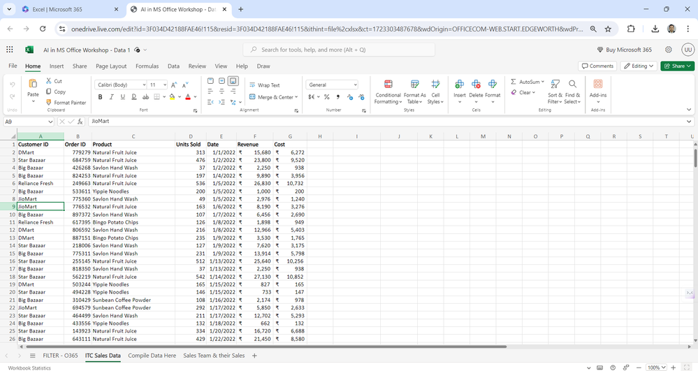The image size is (698, 371).
Task: Toggle Underline formatting
Action: click(x=122, y=96)
